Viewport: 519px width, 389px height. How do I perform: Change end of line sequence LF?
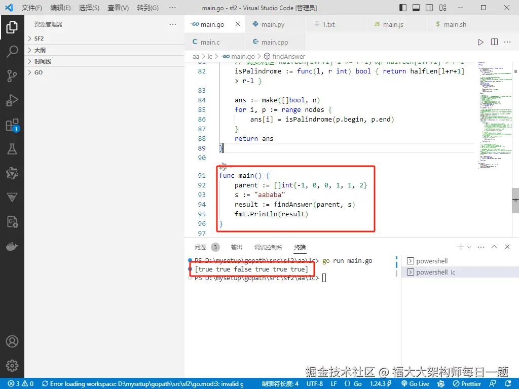tap(333, 384)
